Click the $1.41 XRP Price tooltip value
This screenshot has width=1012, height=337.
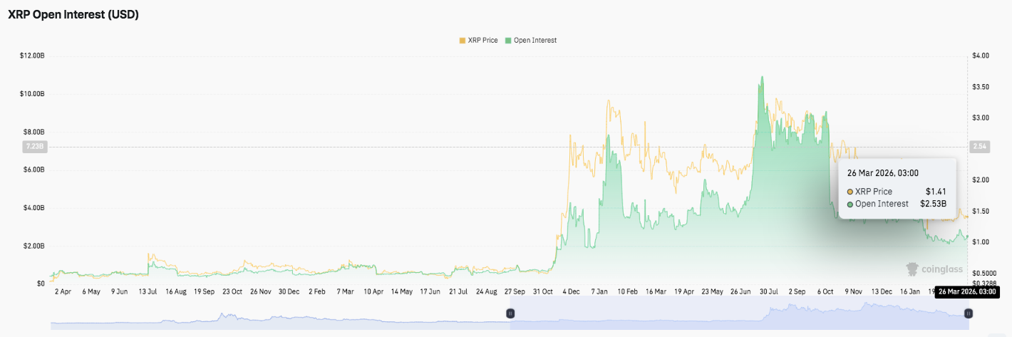(936, 192)
